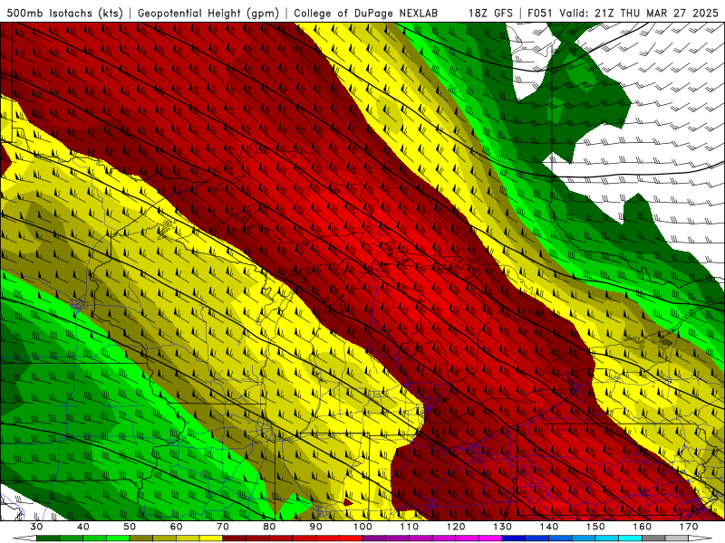Click the colorbar label '30'
Viewport: 725px width, 543px height.
[x=36, y=527]
